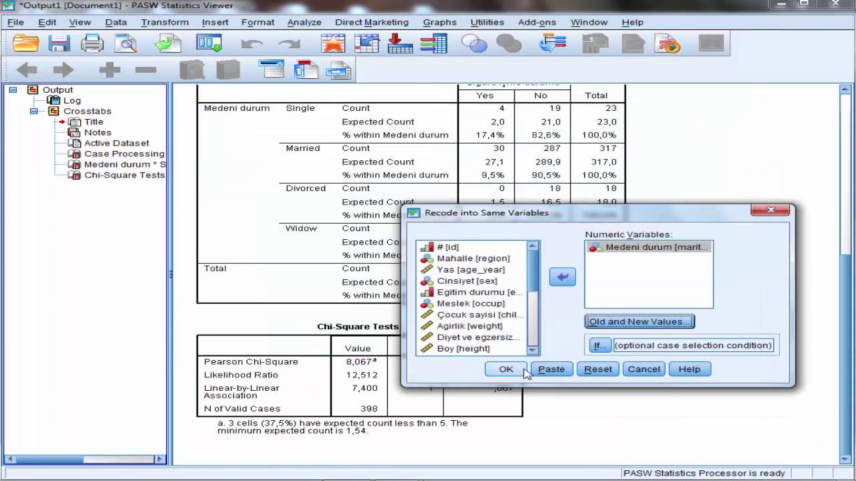Click the Old and New Values button
856x481 pixels.
tap(639, 321)
